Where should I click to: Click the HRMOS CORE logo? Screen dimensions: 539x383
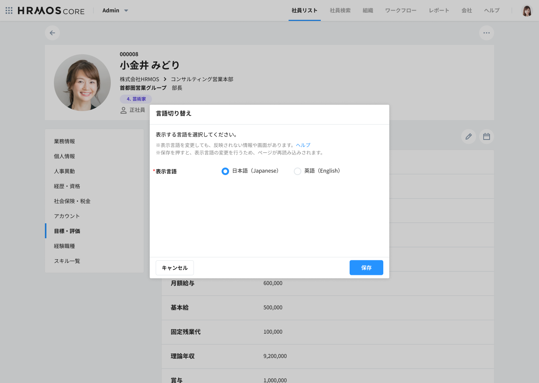pyautogui.click(x=51, y=10)
